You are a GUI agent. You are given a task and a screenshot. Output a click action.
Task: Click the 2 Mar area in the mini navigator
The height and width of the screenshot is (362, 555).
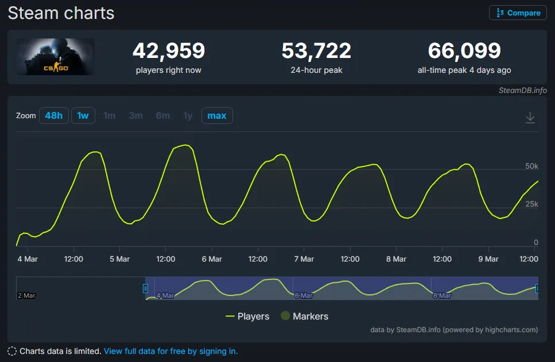26,295
